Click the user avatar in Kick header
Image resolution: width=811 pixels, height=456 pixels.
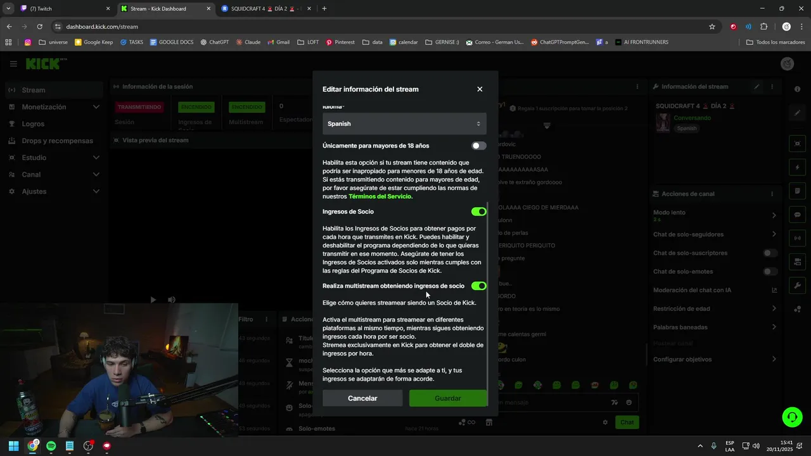788,64
